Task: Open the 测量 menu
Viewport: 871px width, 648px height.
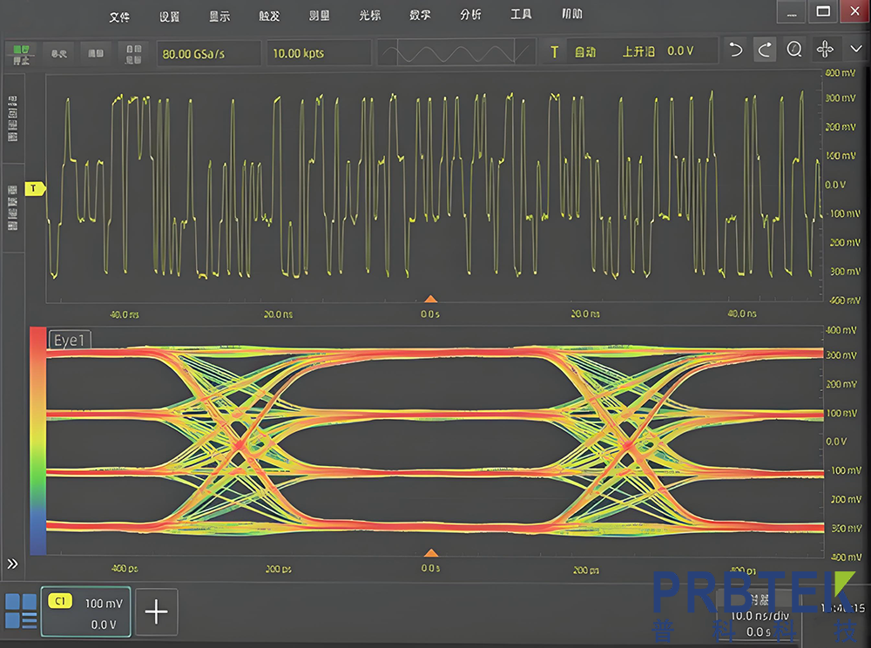Action: pyautogui.click(x=319, y=14)
